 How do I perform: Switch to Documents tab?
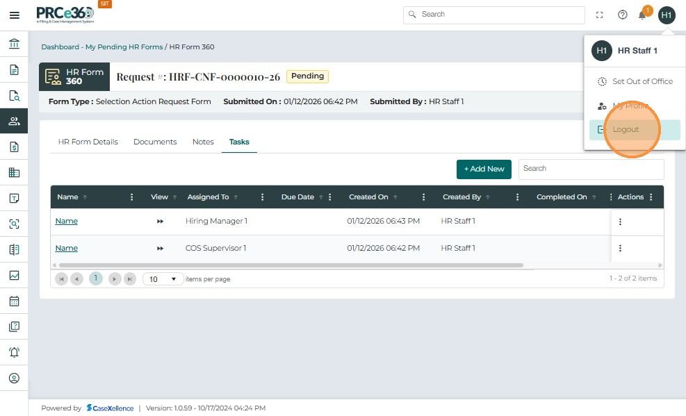155,142
